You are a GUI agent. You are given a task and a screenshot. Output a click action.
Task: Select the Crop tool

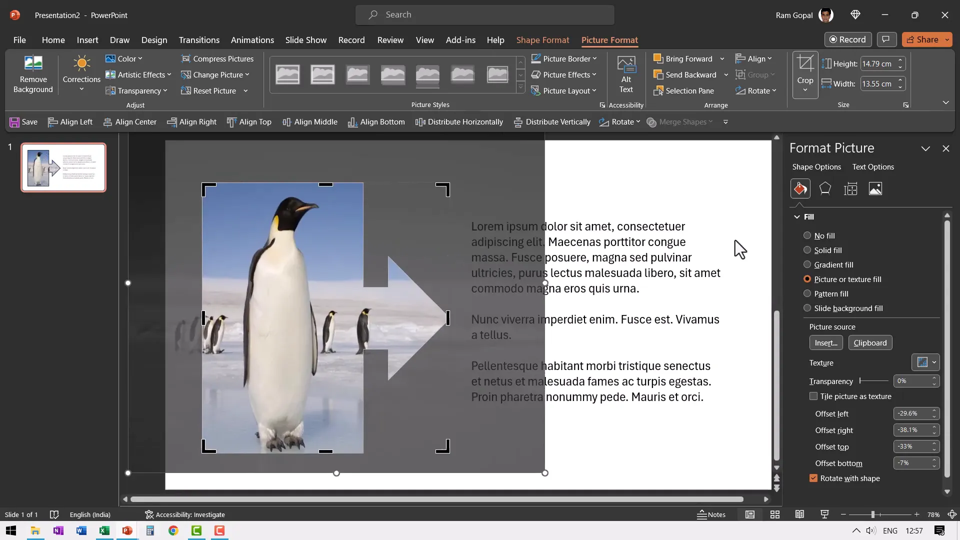(x=805, y=74)
